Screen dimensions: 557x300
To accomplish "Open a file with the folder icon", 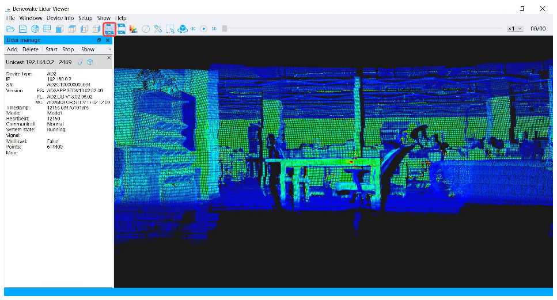I will tap(11, 29).
